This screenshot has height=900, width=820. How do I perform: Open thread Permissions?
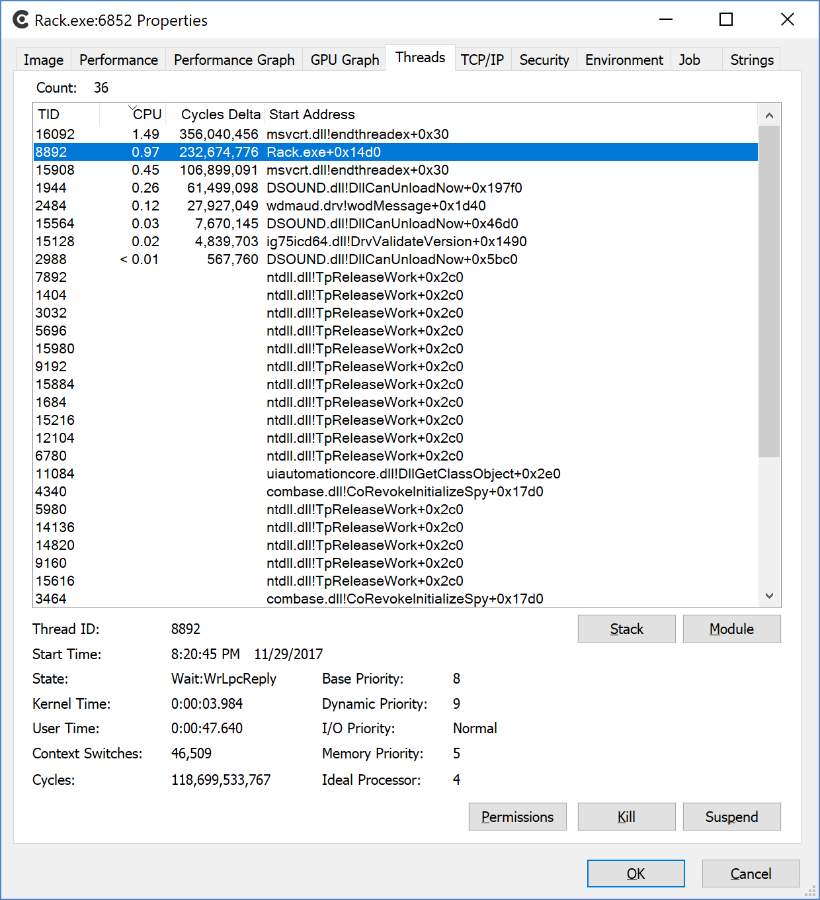517,817
